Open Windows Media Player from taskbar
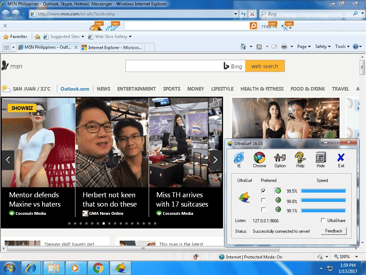 75,268
